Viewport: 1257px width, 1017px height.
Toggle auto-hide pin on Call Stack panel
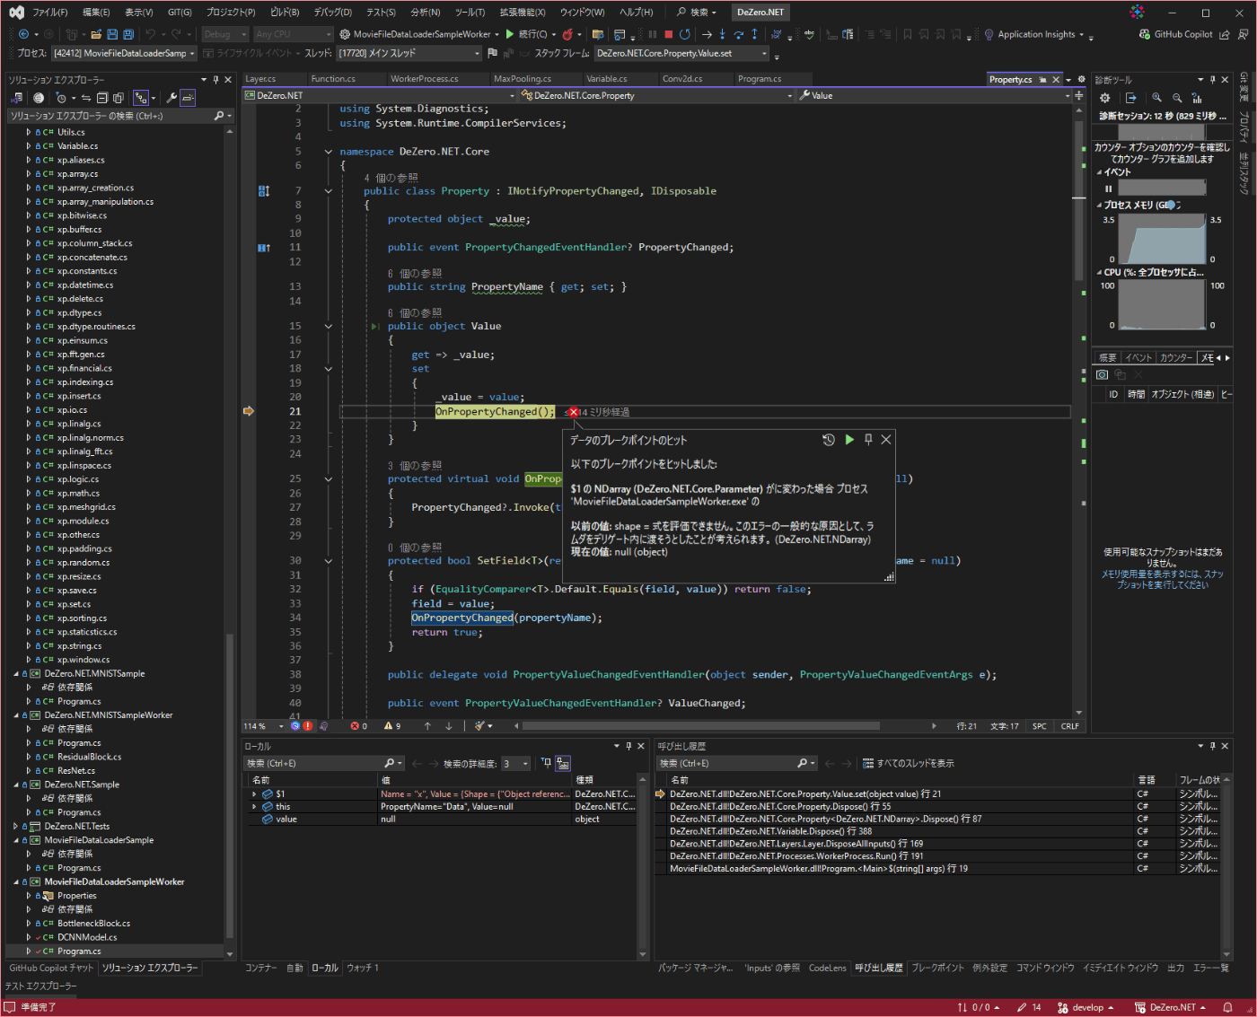tap(1212, 746)
